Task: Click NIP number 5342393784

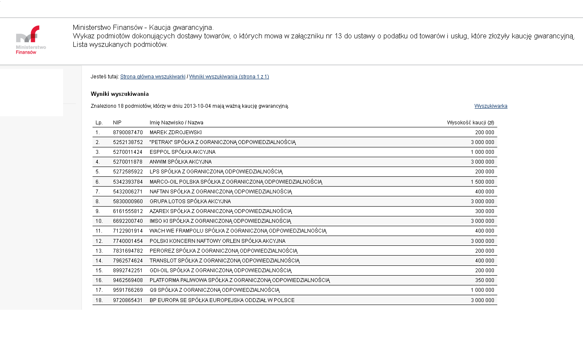Action: (x=128, y=182)
